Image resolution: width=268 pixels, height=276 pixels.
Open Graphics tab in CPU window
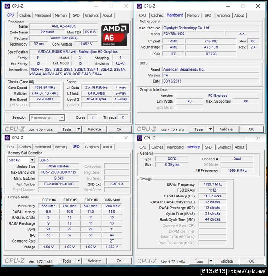[x=92, y=15]
